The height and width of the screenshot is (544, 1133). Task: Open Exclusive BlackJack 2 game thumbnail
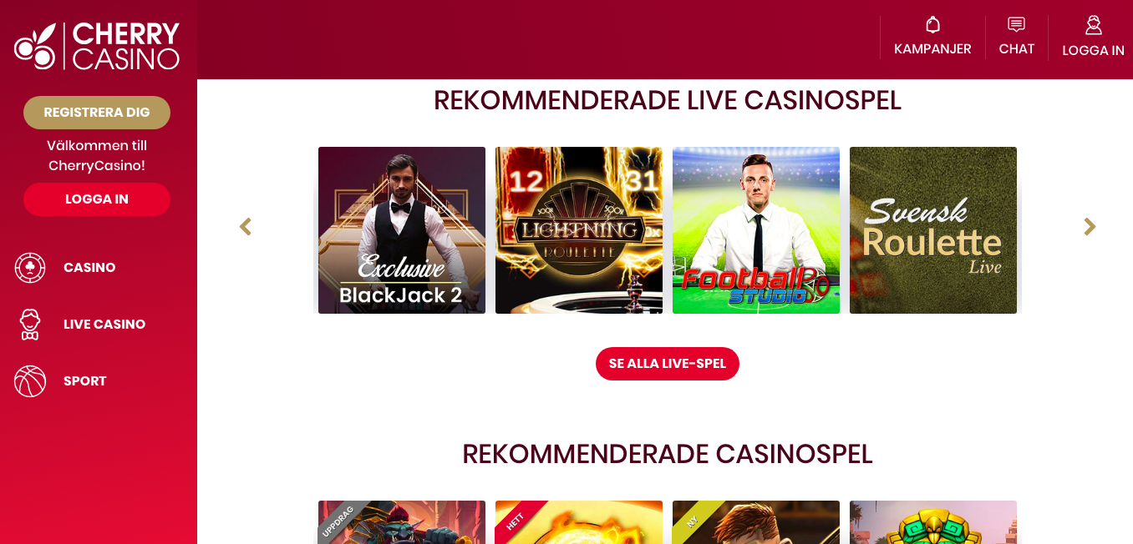coord(402,230)
